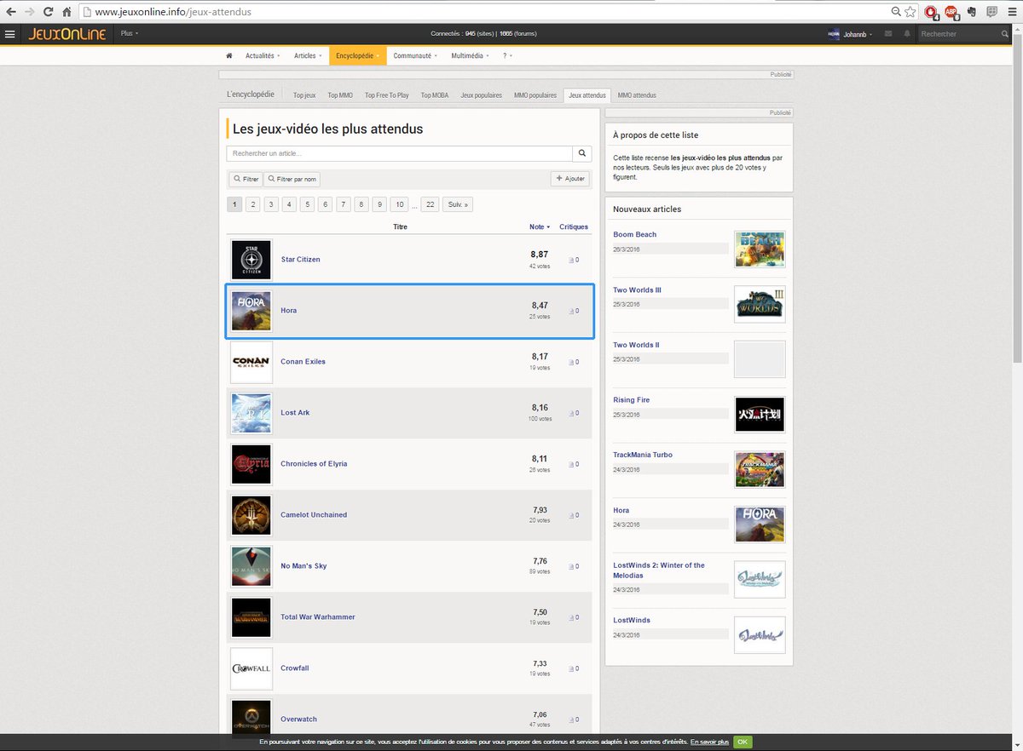Click the search magnifier button next to article search
The image size is (1023, 751).
click(x=581, y=153)
